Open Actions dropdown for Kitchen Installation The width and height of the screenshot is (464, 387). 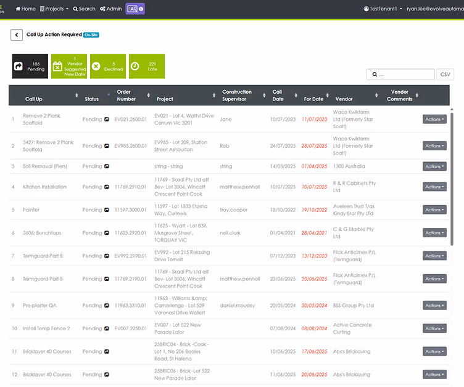(434, 187)
